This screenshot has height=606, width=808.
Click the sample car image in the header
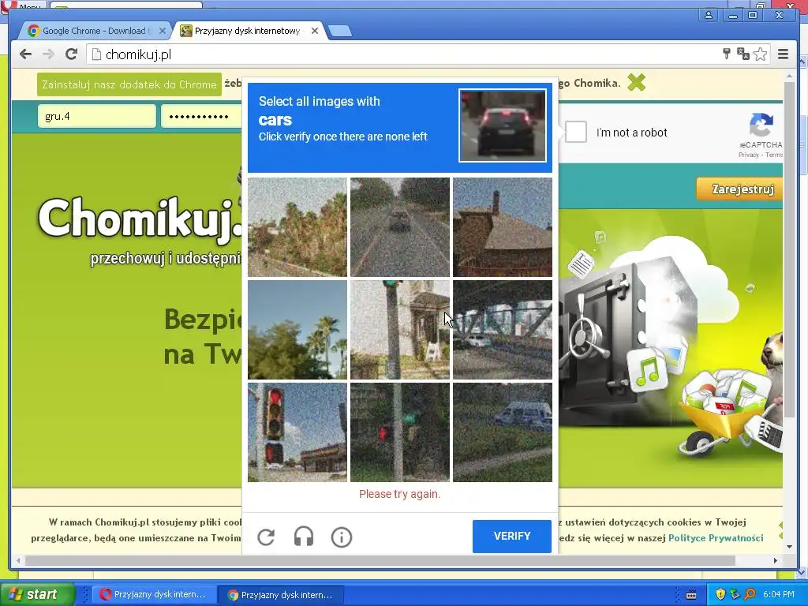[503, 125]
